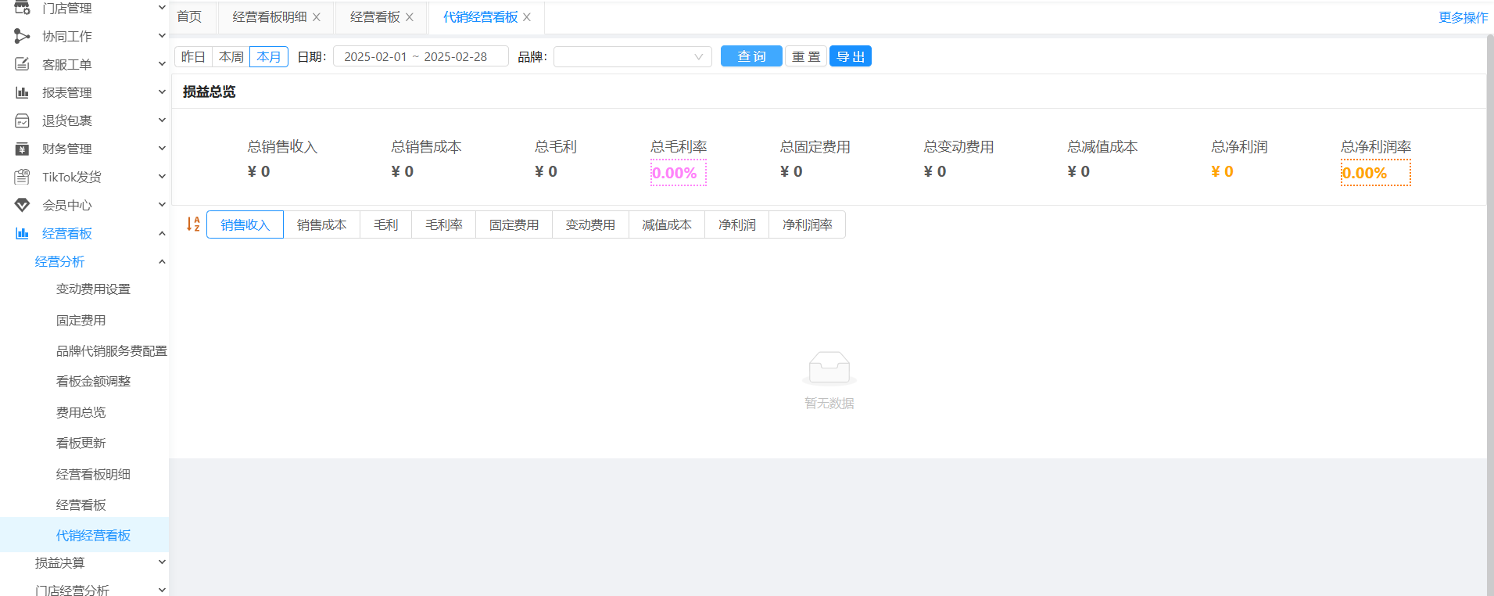
Task: Select the 本周 date range option
Action: [231, 56]
